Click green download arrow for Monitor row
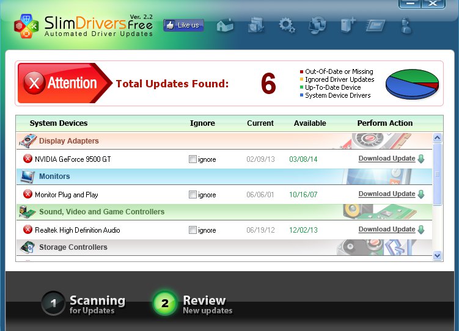Screen dimensions: 459x331 tap(421, 194)
